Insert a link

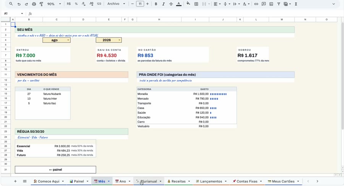click(x=256, y=4)
